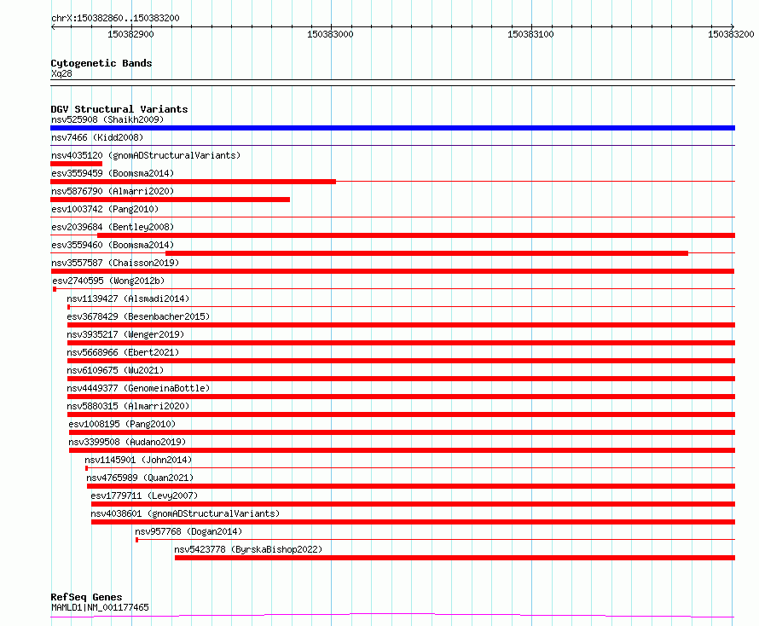Viewport: 759px width, 626px height.
Task: Click the ruler's left arrow end
Action: tap(53, 26)
